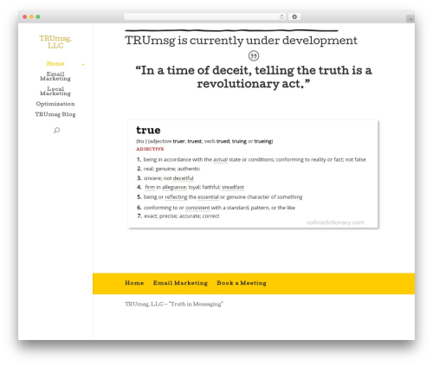Focus the browser address bar
The image size is (433, 366).
(204, 16)
